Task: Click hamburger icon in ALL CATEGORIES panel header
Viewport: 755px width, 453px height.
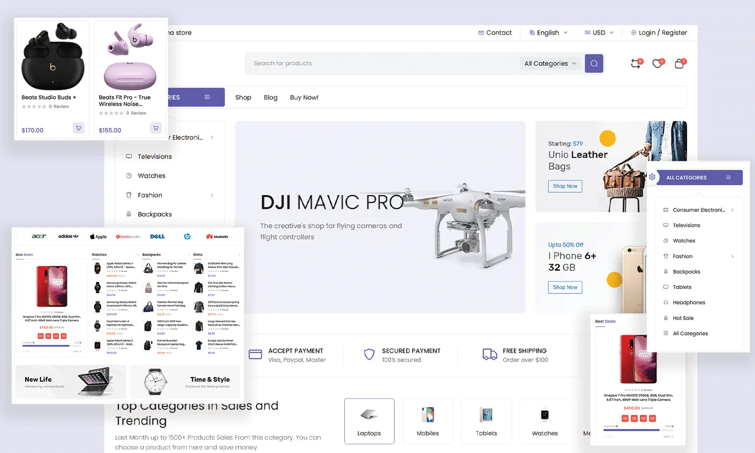Action: click(x=728, y=178)
